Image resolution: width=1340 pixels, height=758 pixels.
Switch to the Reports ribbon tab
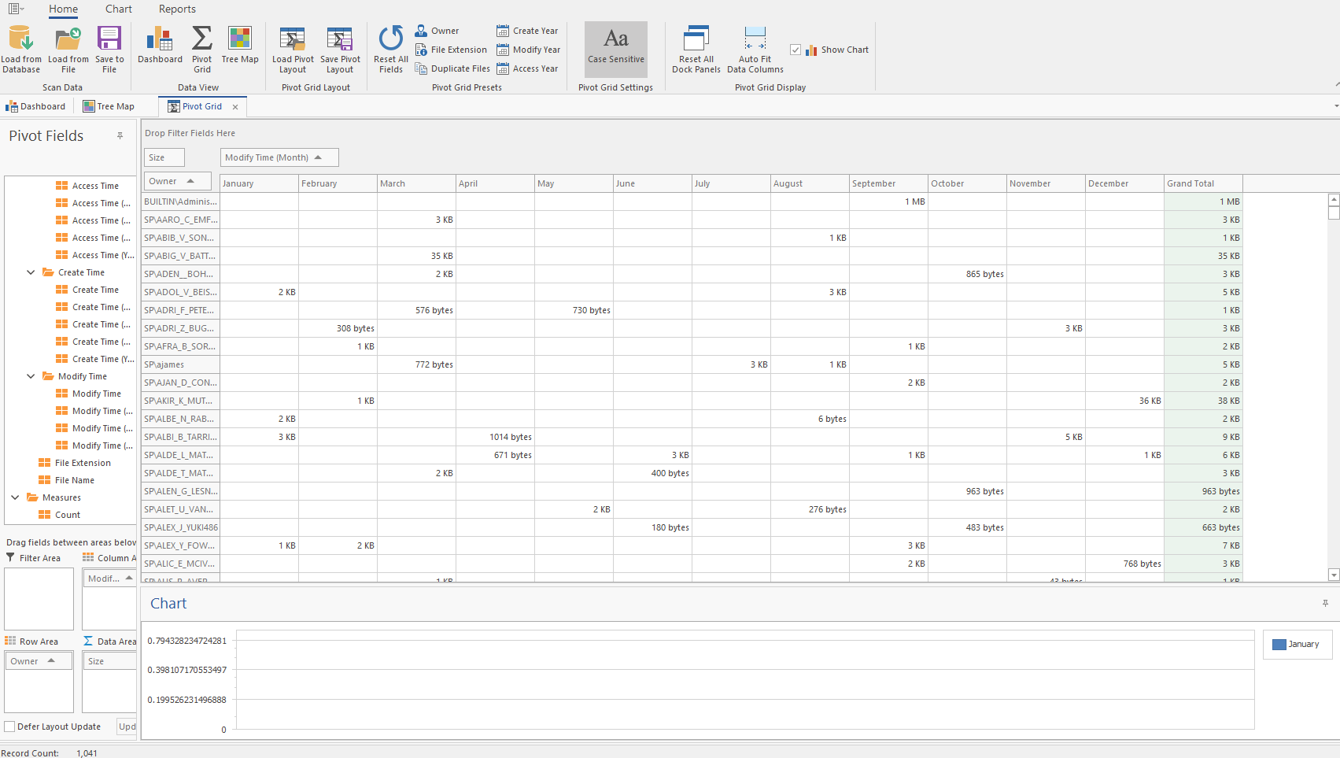pos(176,9)
